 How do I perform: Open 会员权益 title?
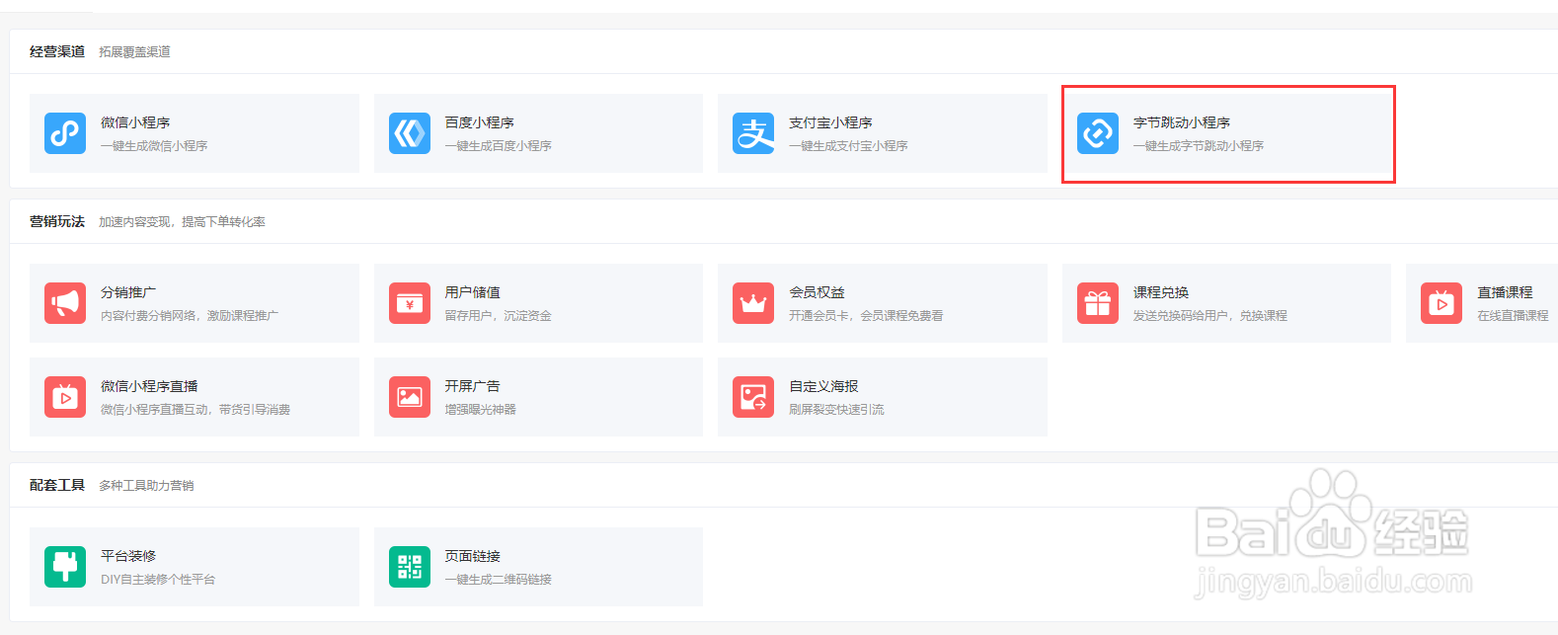coord(817,292)
